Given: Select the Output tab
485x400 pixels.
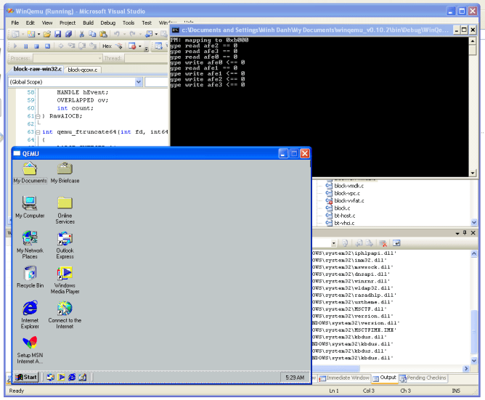Looking at the screenshot, I should 385,377.
